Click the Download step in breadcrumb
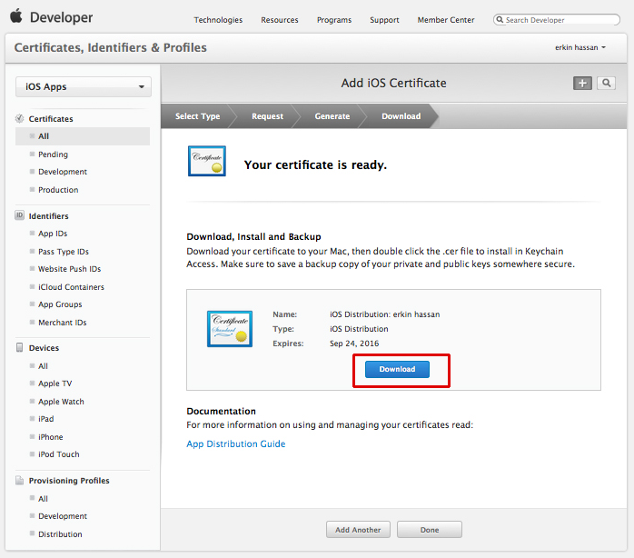Viewport: 634px width, 558px height. pos(401,116)
